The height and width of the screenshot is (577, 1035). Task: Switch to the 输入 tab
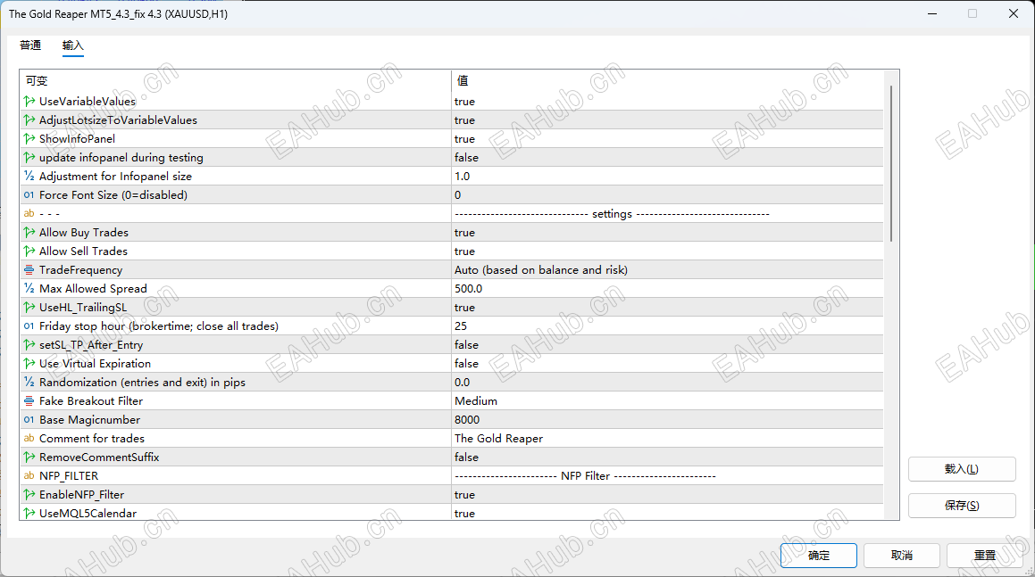click(x=72, y=45)
